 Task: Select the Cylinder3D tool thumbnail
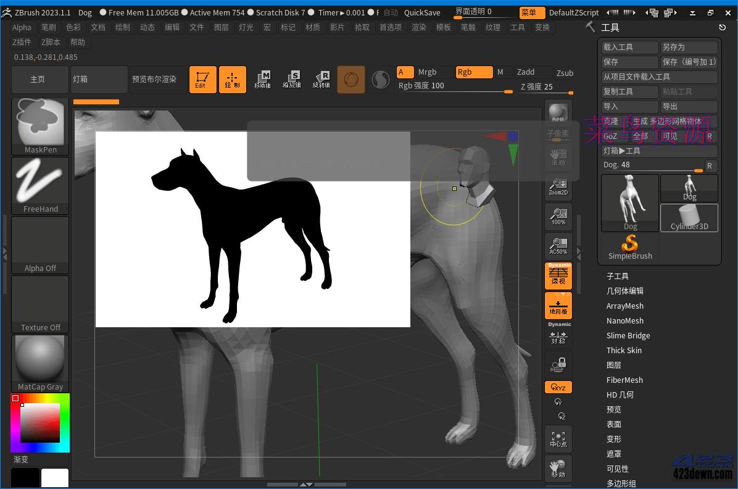[x=689, y=217]
